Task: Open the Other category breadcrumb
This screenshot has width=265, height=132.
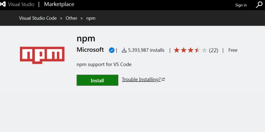Action: click(x=71, y=18)
